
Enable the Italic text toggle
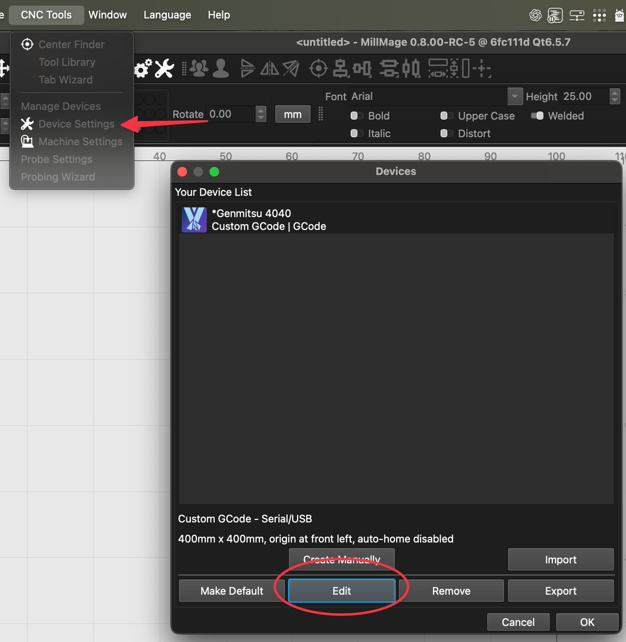[356, 134]
